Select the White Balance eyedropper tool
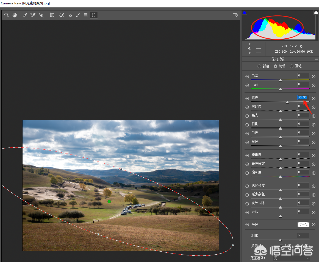 pos(25,15)
